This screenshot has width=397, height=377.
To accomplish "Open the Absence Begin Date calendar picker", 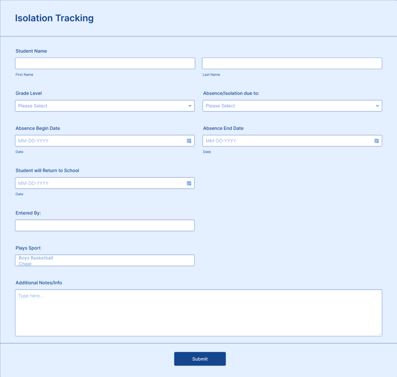I will (189, 140).
